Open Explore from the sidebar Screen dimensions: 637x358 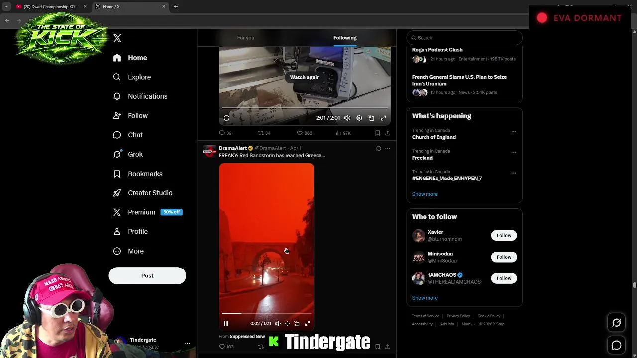click(132, 77)
